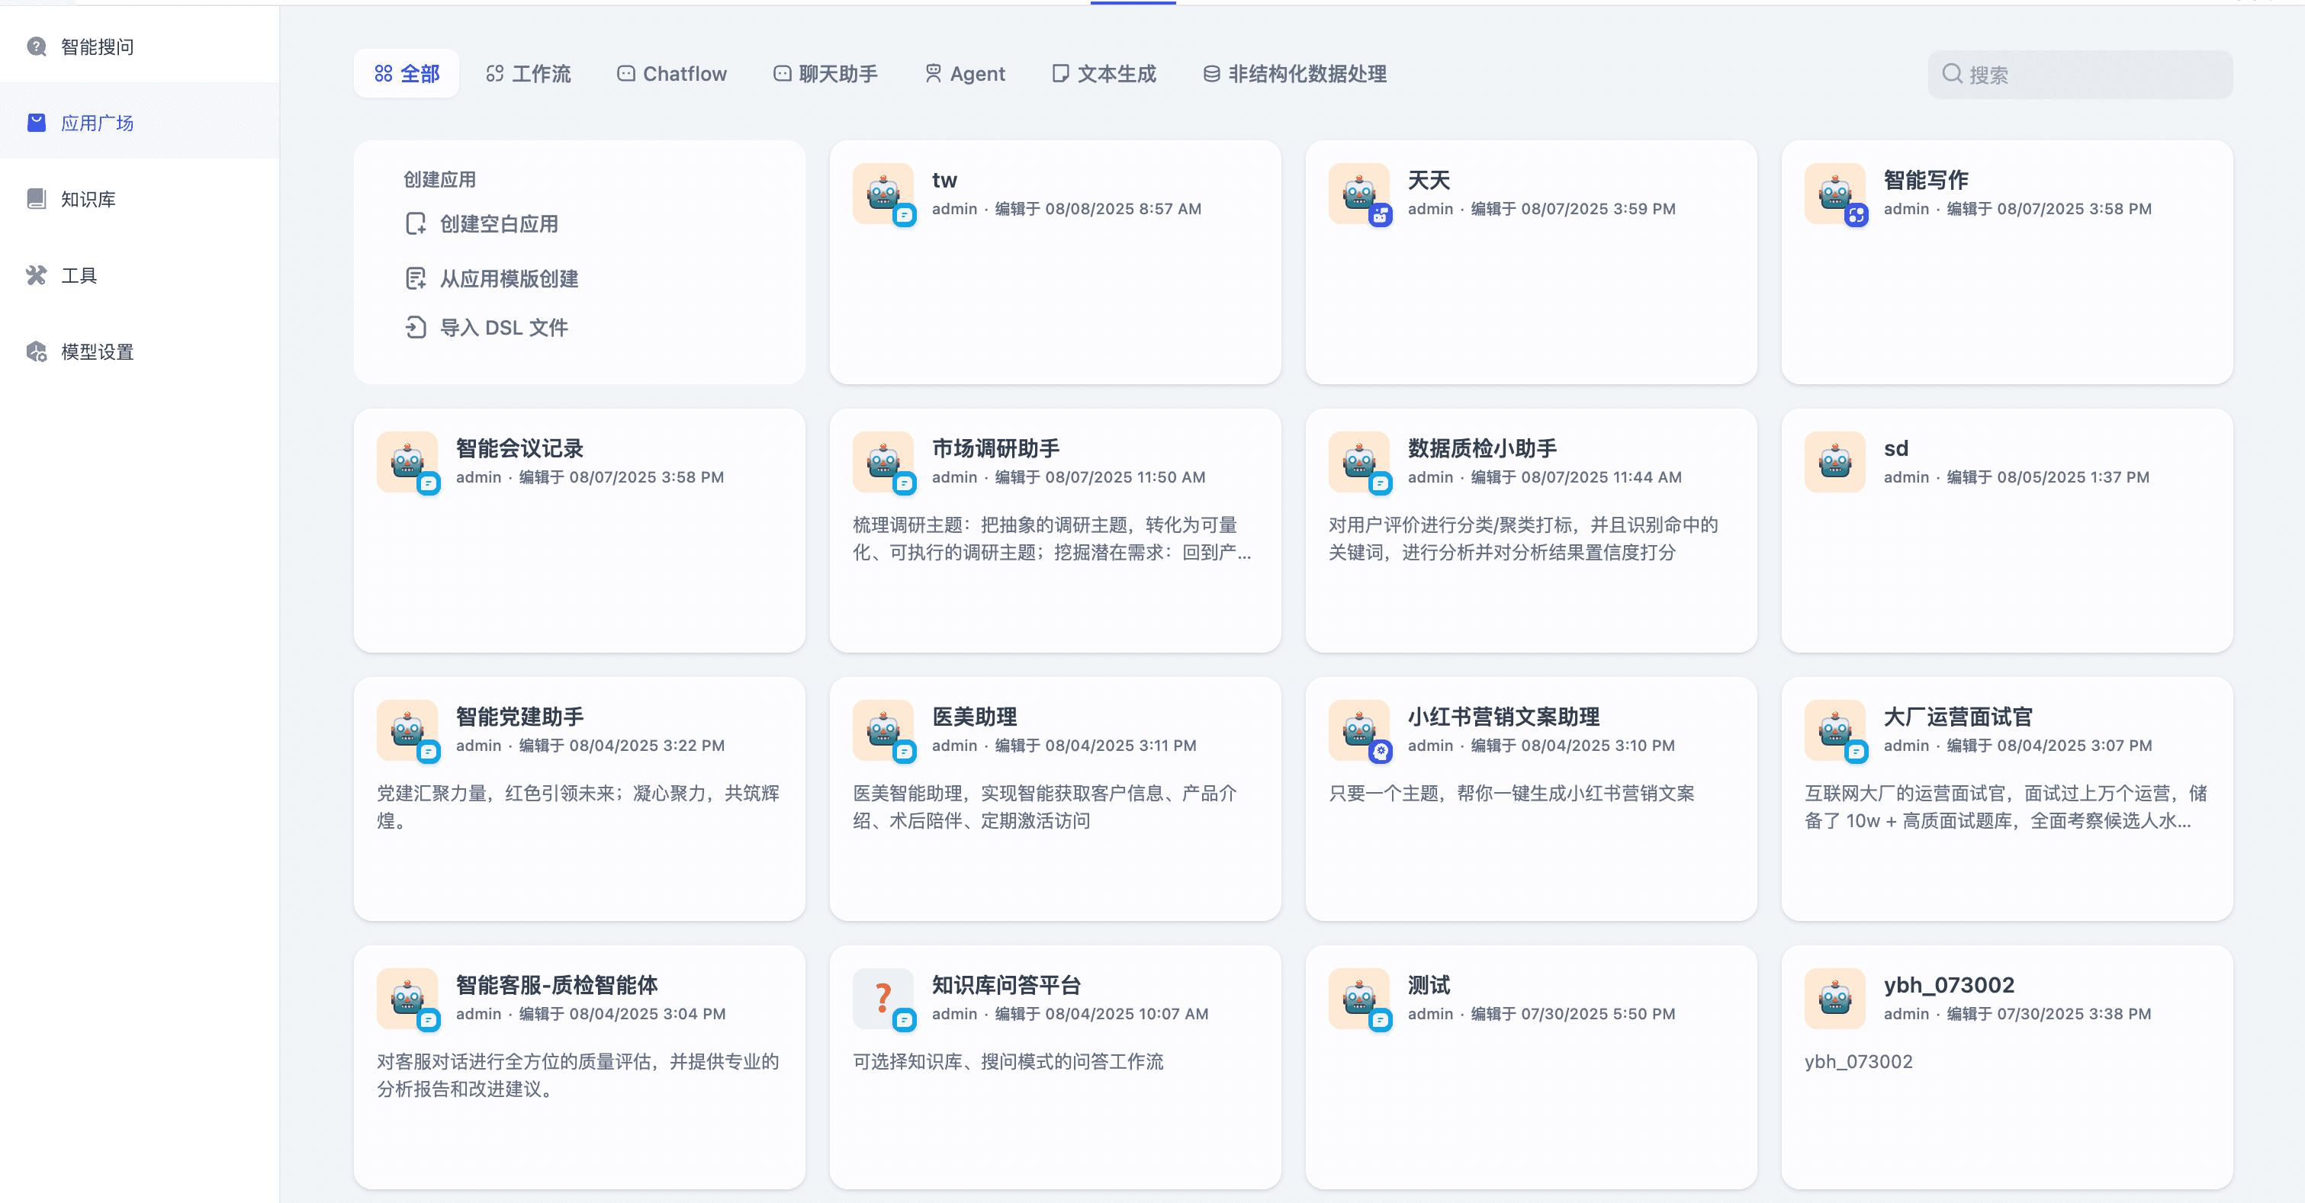This screenshot has height=1203, width=2305.
Task: Select the 聊天助手 tab
Action: 825,74
